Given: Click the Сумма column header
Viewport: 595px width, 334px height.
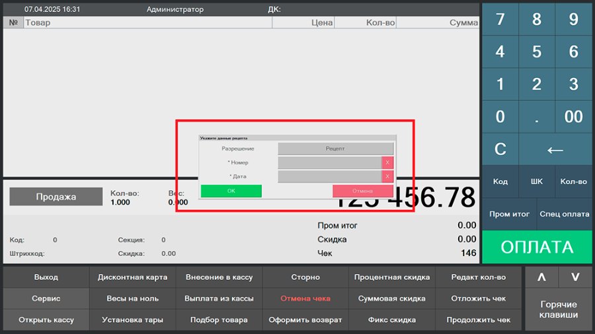Looking at the screenshot, I should 438,22.
